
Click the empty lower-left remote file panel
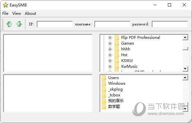pos(48,93)
